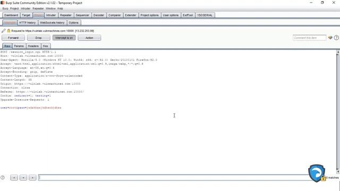
Task: Click the Cookie: redirect=1; testing=1 line
Action: (x=25, y=95)
